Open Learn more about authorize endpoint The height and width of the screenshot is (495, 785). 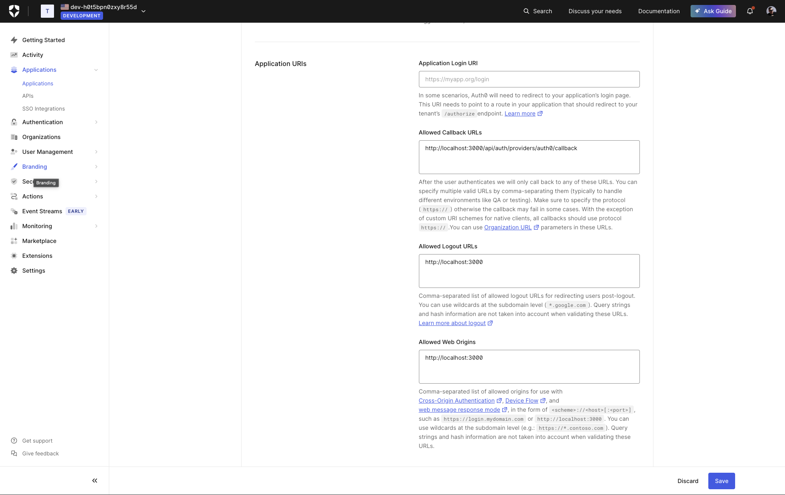(523, 113)
